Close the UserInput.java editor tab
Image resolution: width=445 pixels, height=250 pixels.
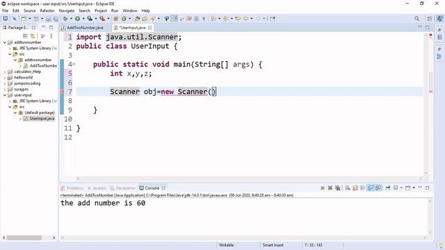(150, 28)
